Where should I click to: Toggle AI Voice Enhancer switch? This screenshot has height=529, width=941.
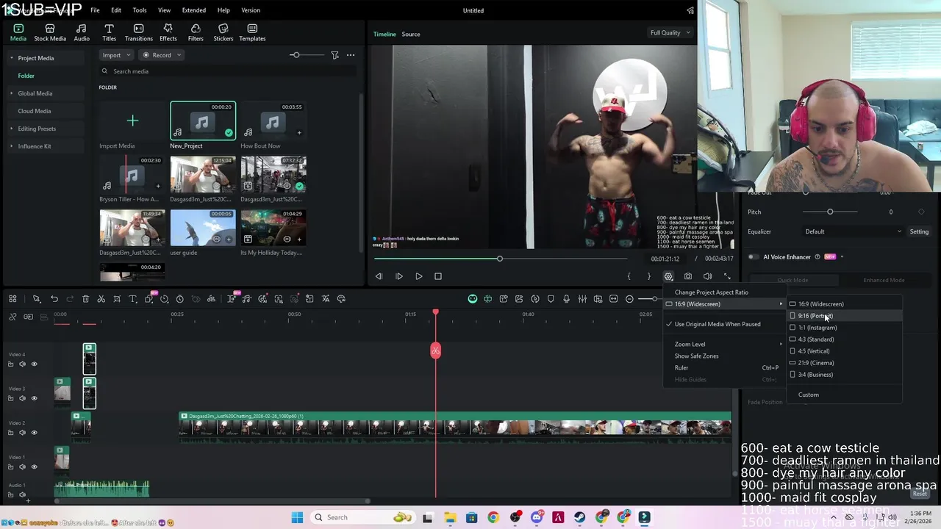[x=754, y=257]
